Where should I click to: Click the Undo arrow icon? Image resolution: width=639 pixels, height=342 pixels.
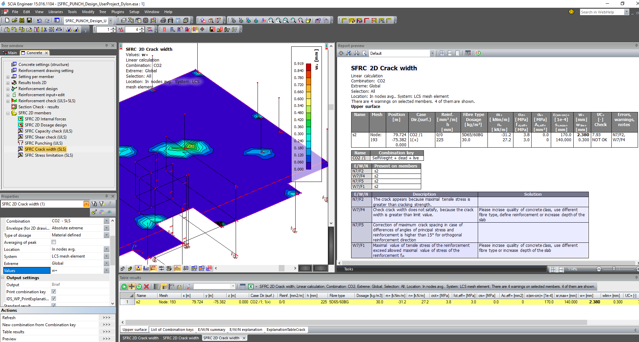(x=39, y=21)
